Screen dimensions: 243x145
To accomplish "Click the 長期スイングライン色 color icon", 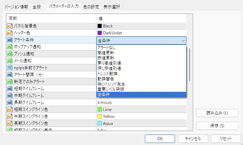I will [9, 123].
